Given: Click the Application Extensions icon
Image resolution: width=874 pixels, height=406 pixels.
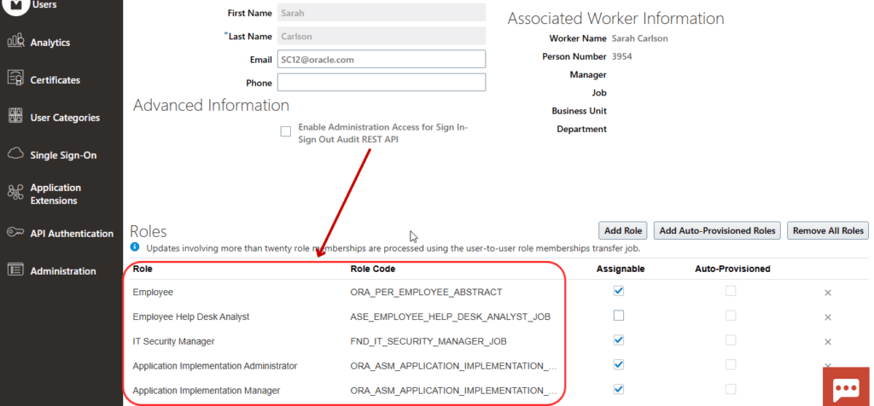Looking at the screenshot, I should (x=15, y=193).
